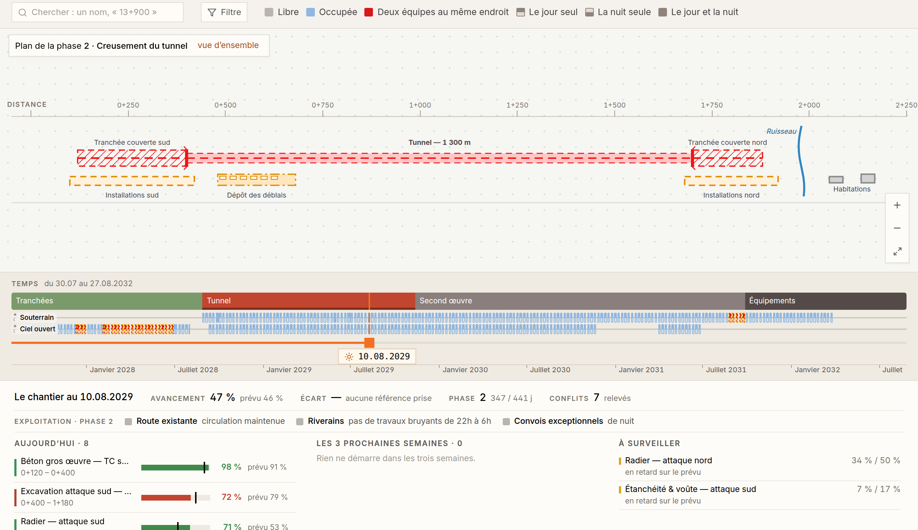Select the Équipements phase segment
Screen dimensions: 918x530
point(825,301)
